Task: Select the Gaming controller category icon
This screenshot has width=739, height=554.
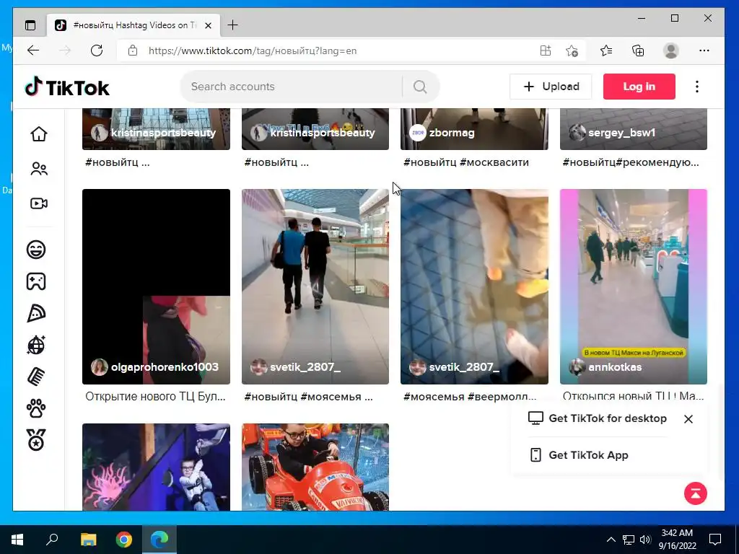Action: click(36, 281)
